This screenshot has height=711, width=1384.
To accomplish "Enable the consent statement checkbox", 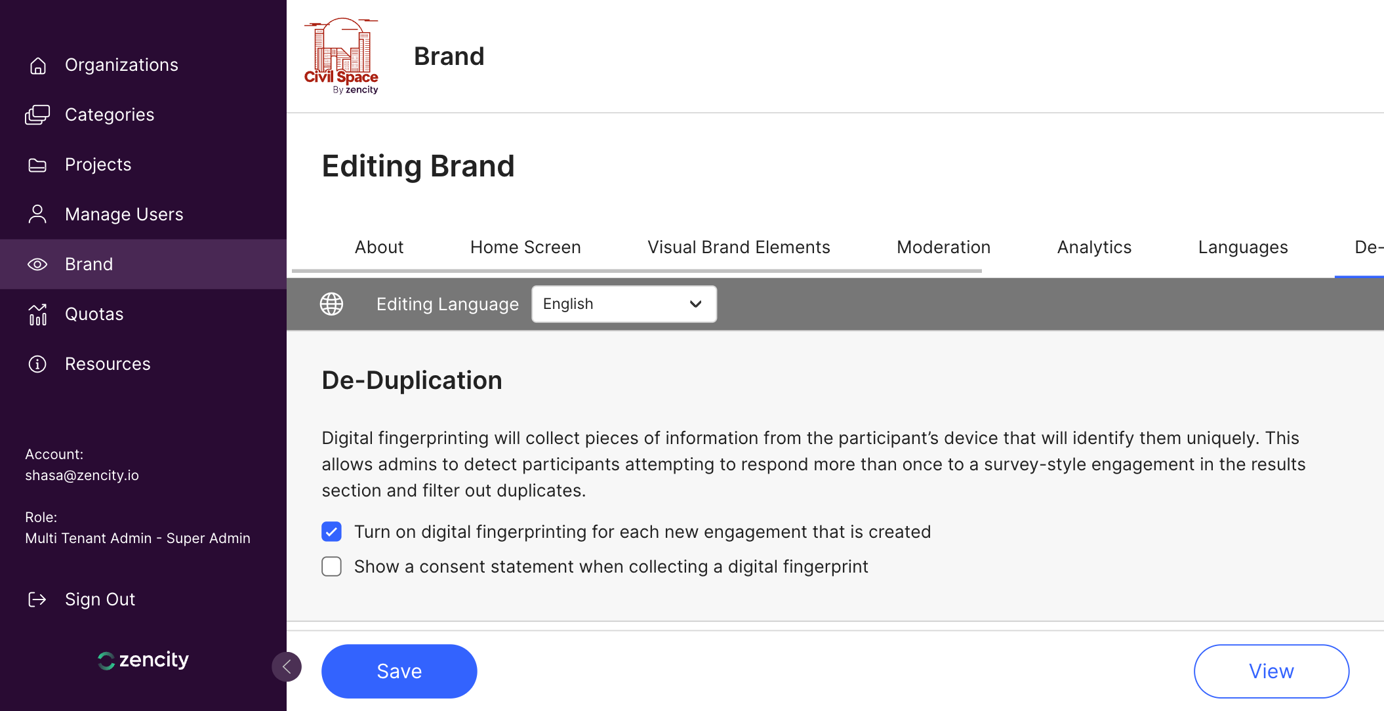I will 332,566.
